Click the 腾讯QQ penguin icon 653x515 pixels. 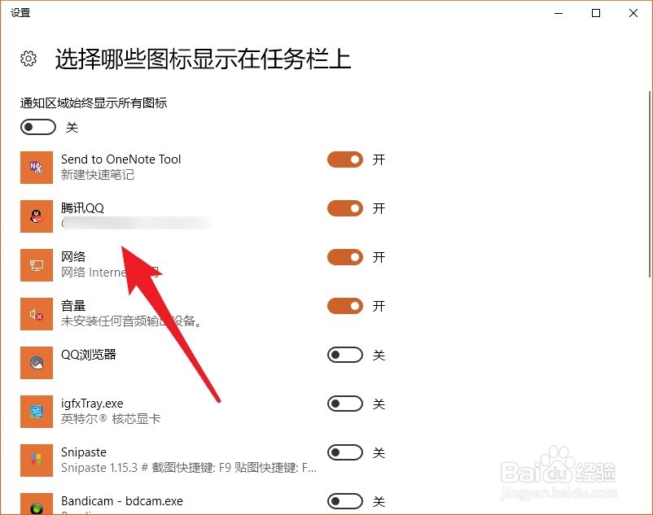[37, 216]
